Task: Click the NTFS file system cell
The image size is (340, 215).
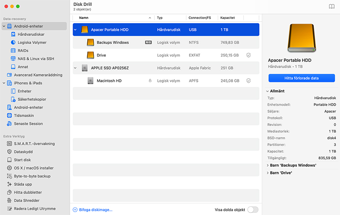Action: coord(194,42)
